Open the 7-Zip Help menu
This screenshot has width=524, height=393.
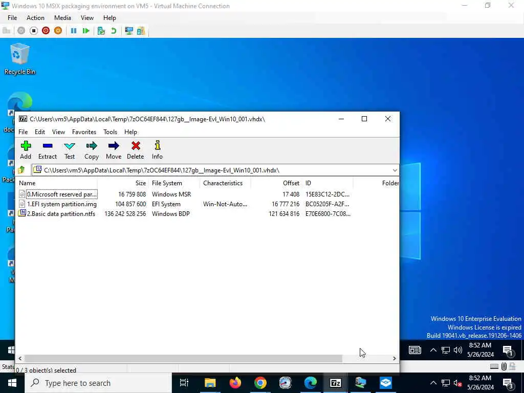pos(130,132)
